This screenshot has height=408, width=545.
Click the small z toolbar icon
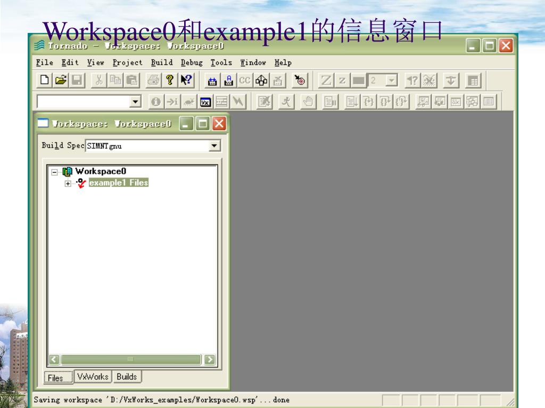point(342,81)
